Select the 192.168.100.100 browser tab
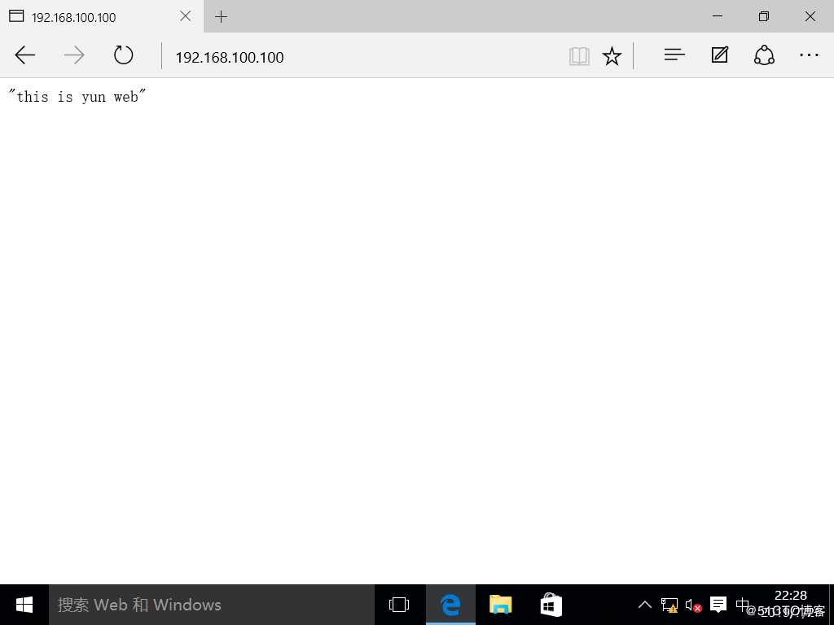Image resolution: width=834 pixels, height=625 pixels. click(102, 16)
